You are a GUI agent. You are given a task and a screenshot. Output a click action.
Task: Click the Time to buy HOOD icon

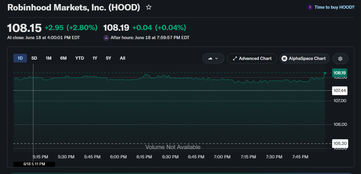[x=310, y=7]
